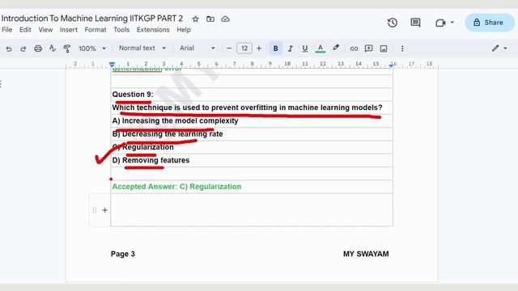Move document using folder icon

click(210, 19)
